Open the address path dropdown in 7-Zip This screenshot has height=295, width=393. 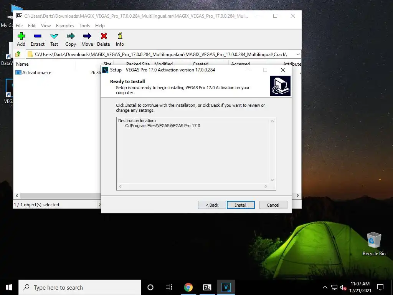pyautogui.click(x=298, y=55)
